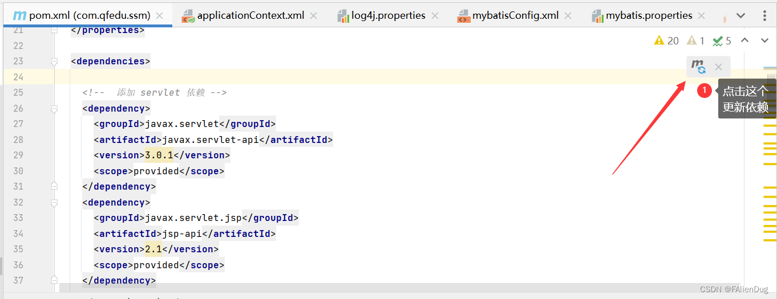
Task: Click the fold end marker at line 31
Action: click(x=54, y=186)
